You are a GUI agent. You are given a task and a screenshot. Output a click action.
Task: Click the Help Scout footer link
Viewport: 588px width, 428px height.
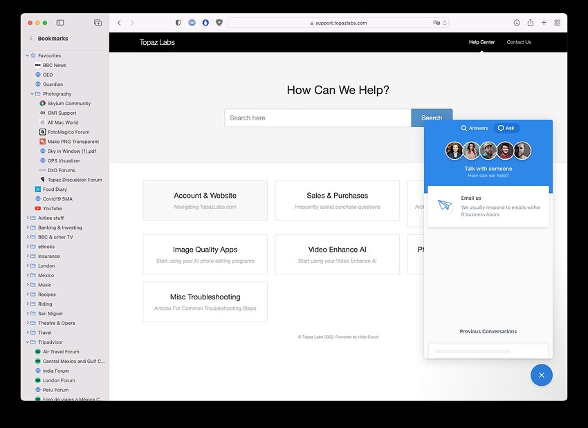(x=368, y=337)
